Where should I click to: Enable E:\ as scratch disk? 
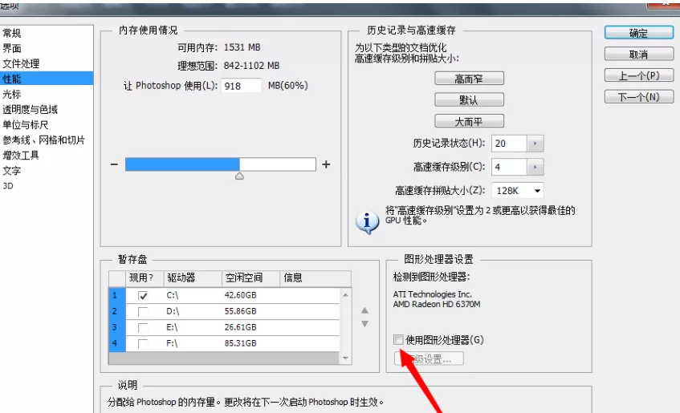tap(143, 328)
